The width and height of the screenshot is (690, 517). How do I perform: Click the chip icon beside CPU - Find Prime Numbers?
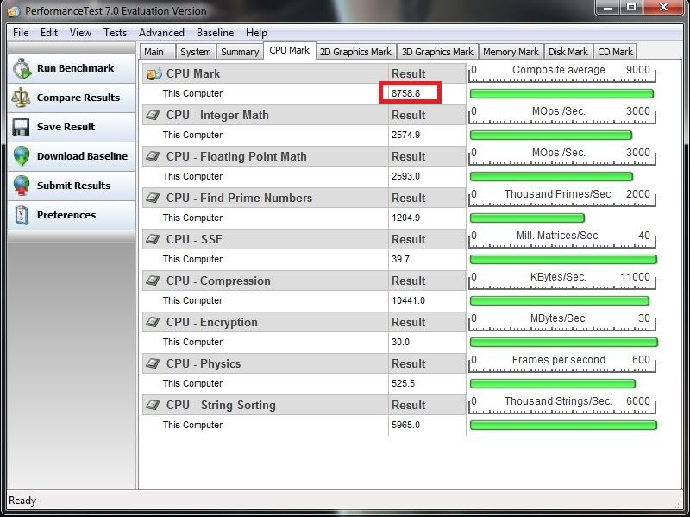[x=153, y=198]
